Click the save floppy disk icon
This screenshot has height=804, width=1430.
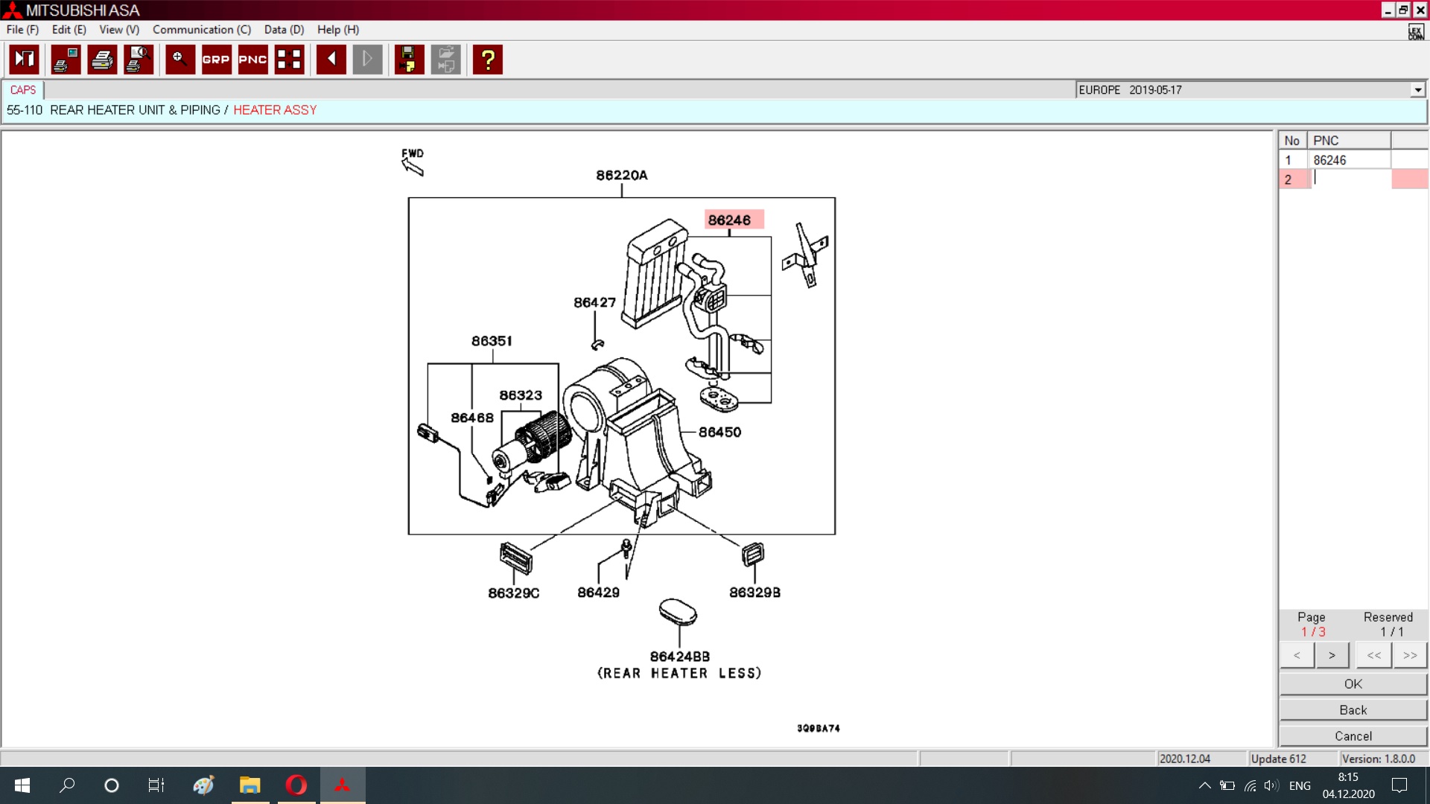408,60
